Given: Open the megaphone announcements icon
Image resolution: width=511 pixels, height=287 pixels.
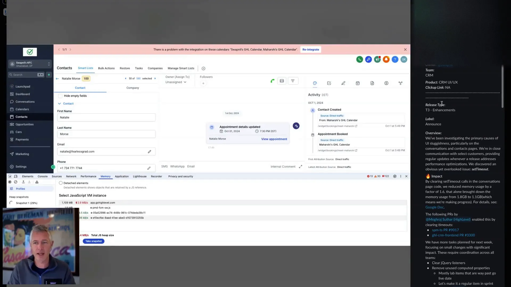Looking at the screenshot, I should 377,60.
